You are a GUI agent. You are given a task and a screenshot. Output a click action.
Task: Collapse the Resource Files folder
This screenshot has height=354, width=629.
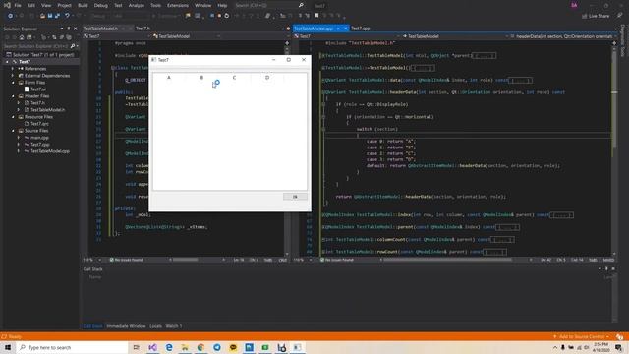coord(13,117)
